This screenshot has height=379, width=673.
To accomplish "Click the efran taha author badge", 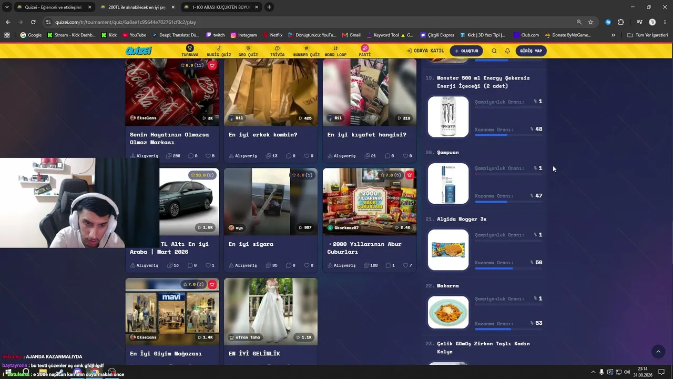I will coord(244,337).
